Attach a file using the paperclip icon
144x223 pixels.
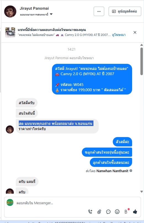99,212
